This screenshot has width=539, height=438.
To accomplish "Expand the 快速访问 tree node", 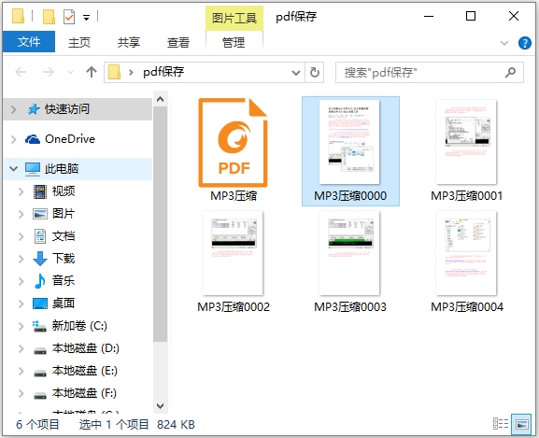I will coord(14,109).
